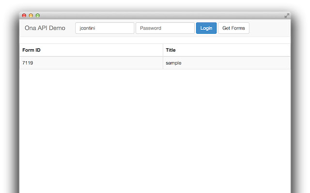Click the Get Forms button
This screenshot has width=310, height=193.
coord(233,28)
